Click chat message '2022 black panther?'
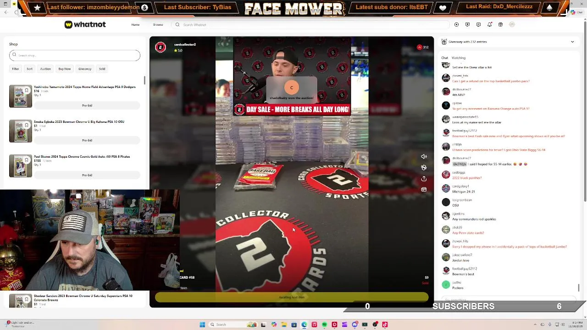The width and height of the screenshot is (587, 330). point(467,178)
